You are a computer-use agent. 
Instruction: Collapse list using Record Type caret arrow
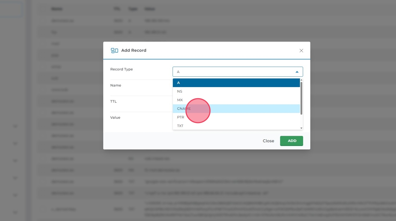[x=297, y=72]
